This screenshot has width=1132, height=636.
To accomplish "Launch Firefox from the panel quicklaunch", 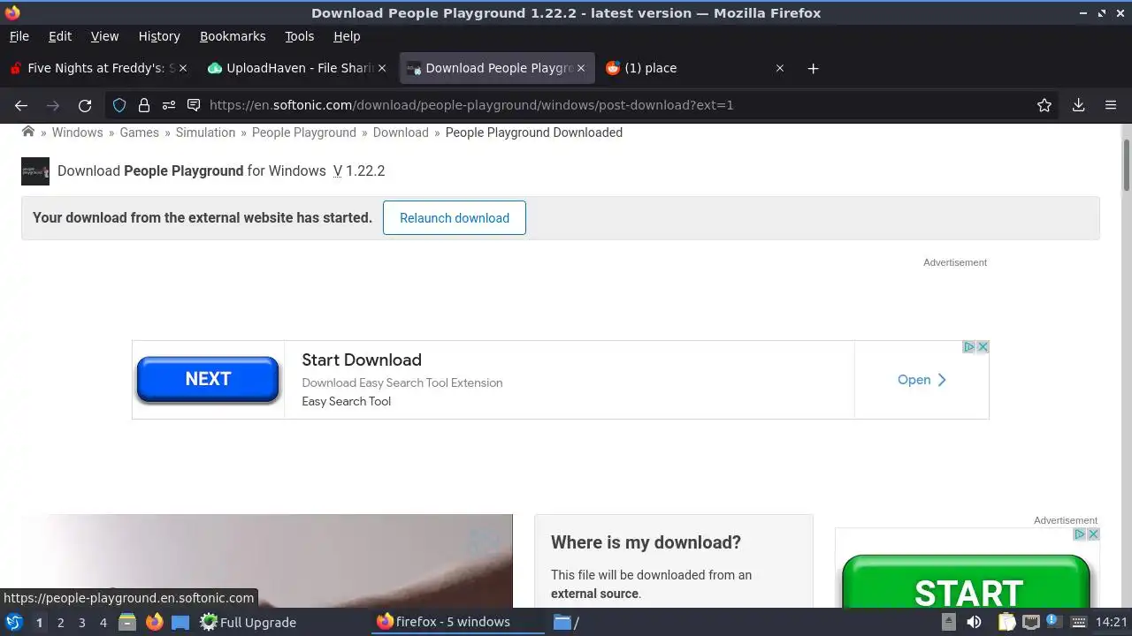I will click(154, 622).
